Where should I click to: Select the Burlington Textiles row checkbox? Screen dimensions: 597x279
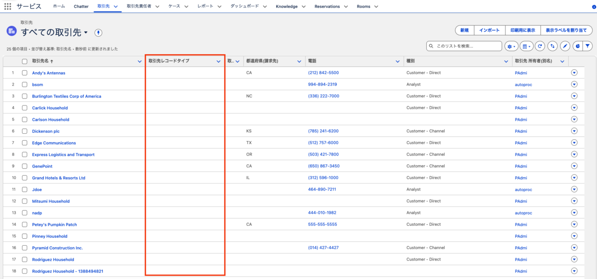click(24, 96)
